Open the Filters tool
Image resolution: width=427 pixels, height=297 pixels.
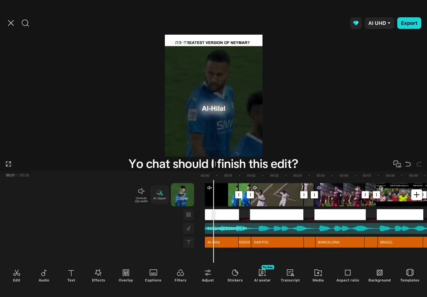pyautogui.click(x=180, y=276)
